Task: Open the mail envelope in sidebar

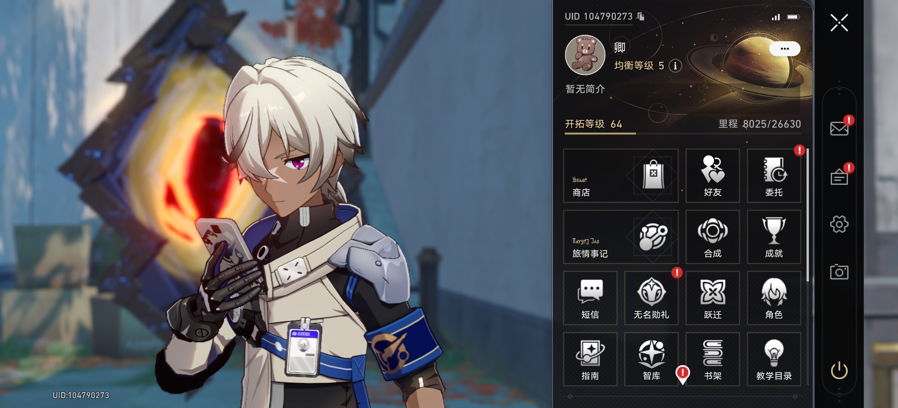Action: pos(839,129)
